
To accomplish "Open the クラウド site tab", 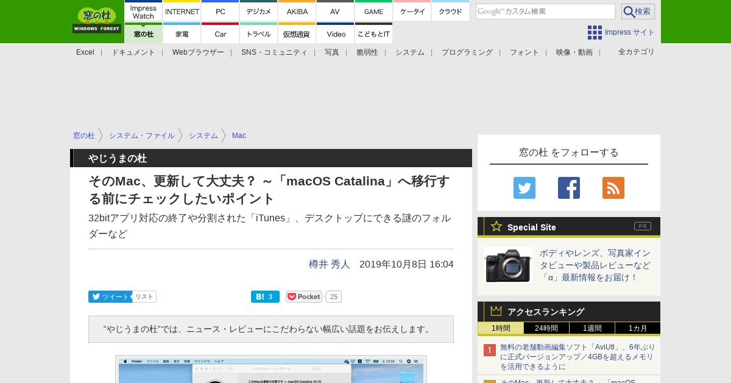I will pyautogui.click(x=450, y=12).
